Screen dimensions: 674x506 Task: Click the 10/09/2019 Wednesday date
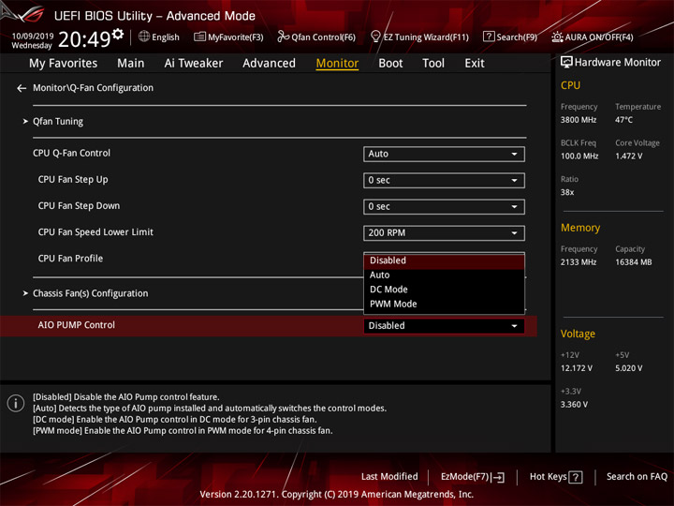[x=32, y=40]
